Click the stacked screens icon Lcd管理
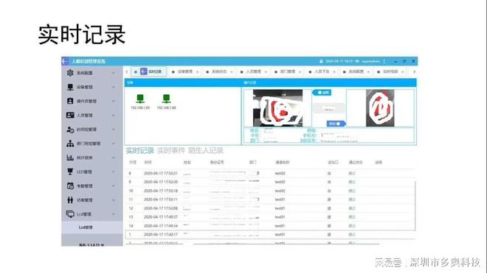 70,214
